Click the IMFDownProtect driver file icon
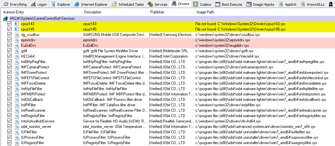 (x=17, y=73)
